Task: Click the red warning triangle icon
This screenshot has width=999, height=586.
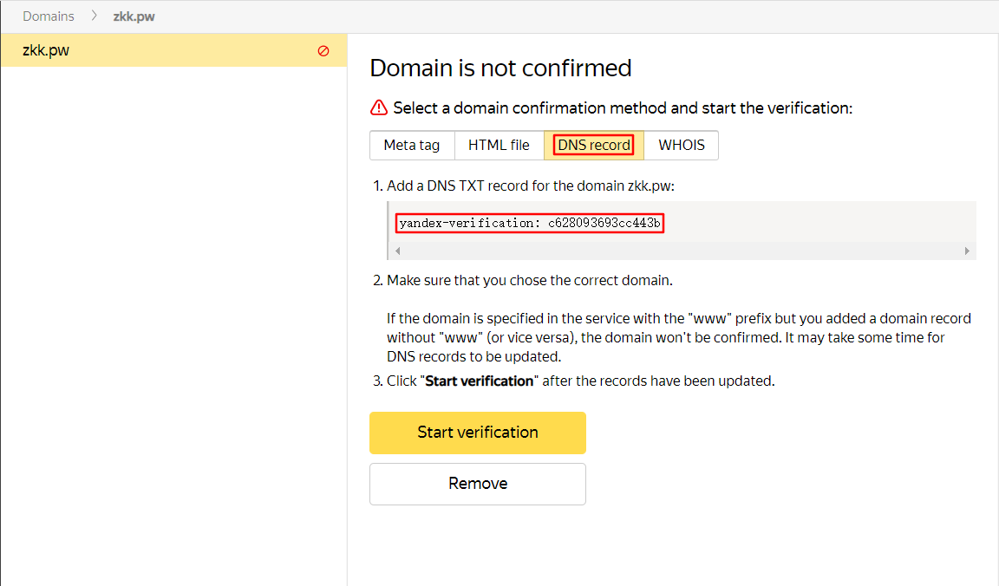Action: click(379, 108)
